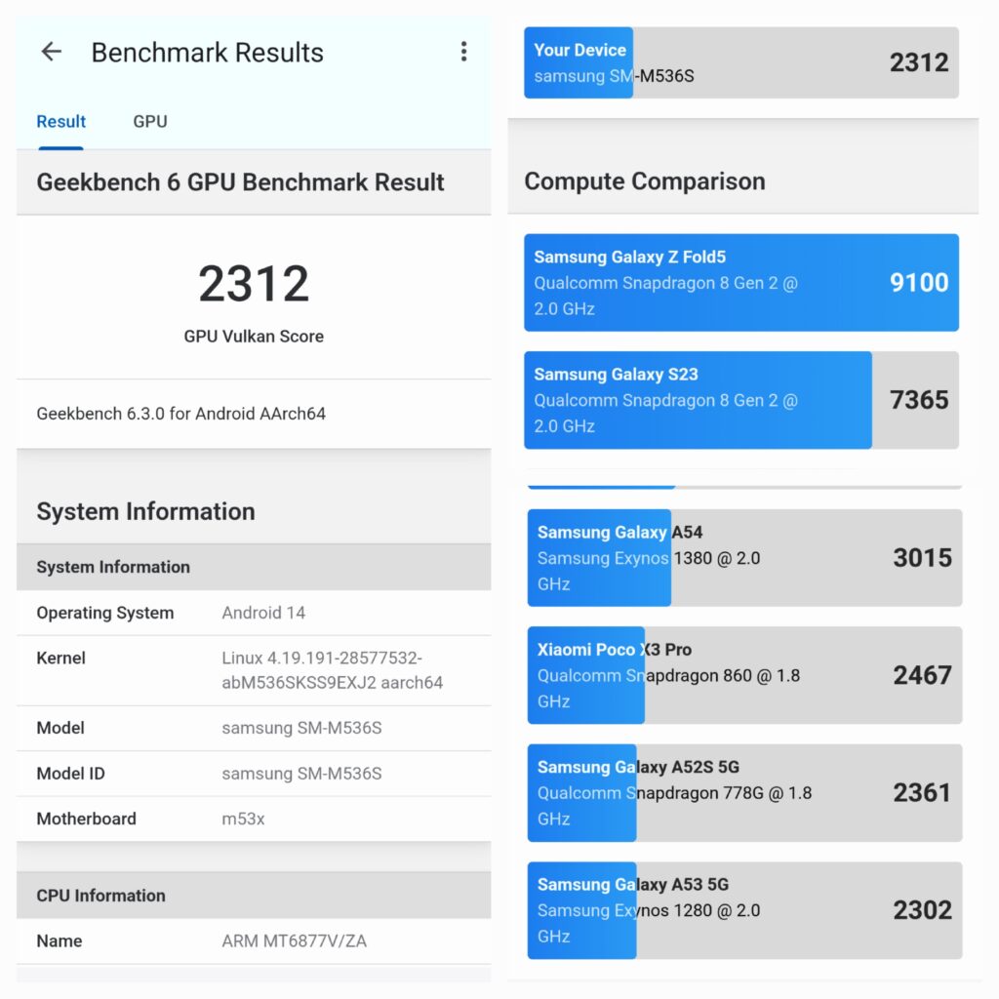Open Samsung Galaxy S23 comparison entry
The image size is (999, 999).
click(x=741, y=400)
